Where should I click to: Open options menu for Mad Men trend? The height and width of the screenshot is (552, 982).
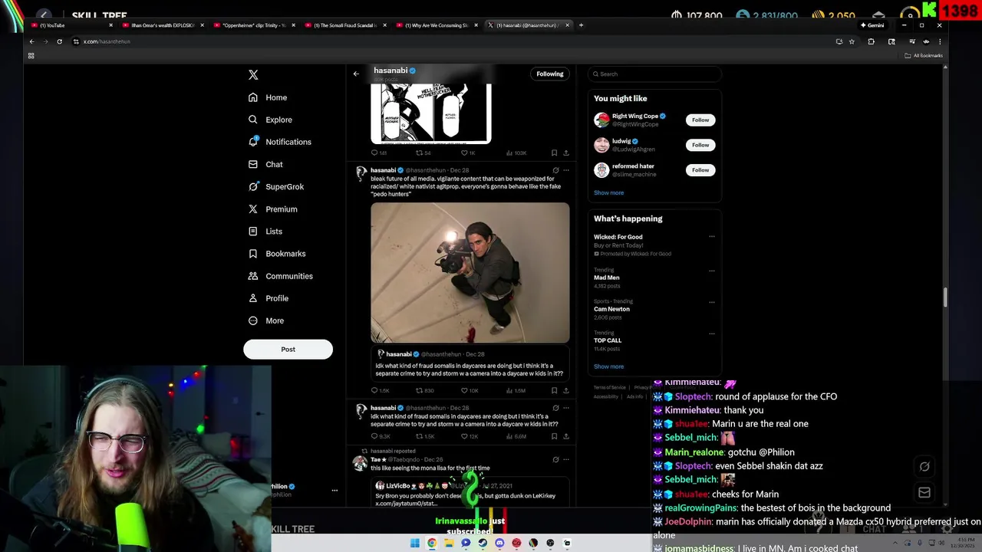[x=712, y=270]
